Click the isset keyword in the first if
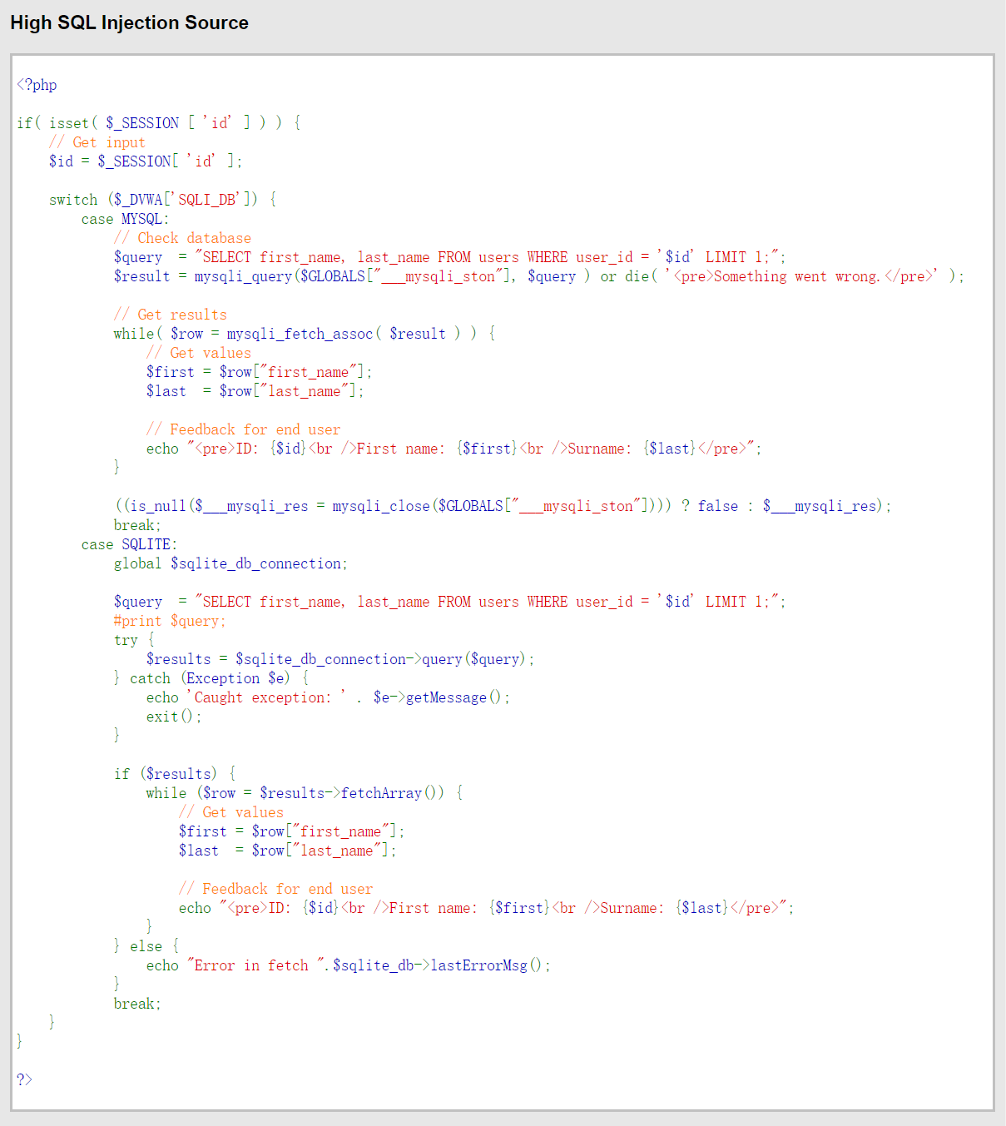 coord(68,123)
